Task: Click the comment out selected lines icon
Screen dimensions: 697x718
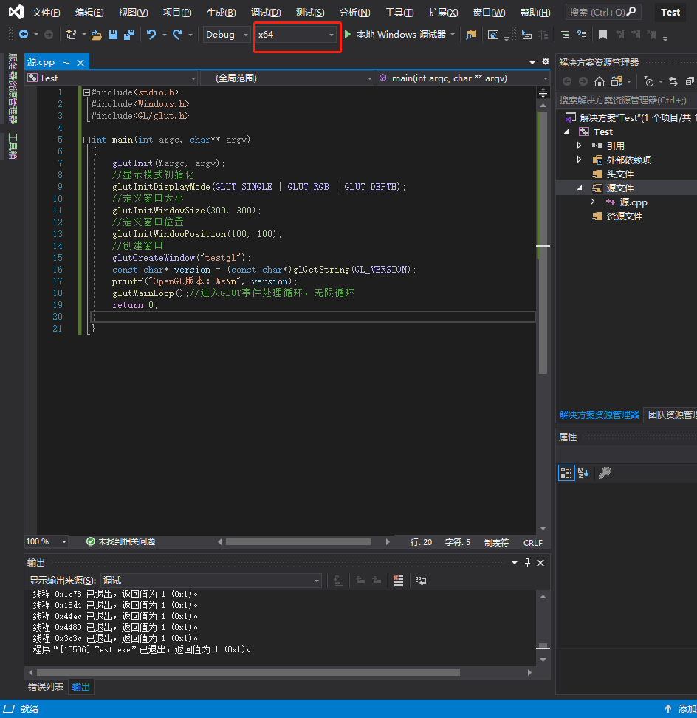Action: (565, 34)
